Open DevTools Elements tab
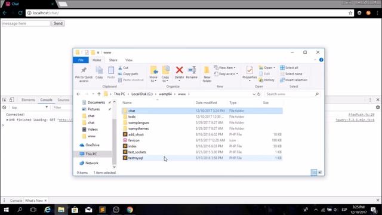Viewport: 382px width, 215px height. click(x=28, y=100)
